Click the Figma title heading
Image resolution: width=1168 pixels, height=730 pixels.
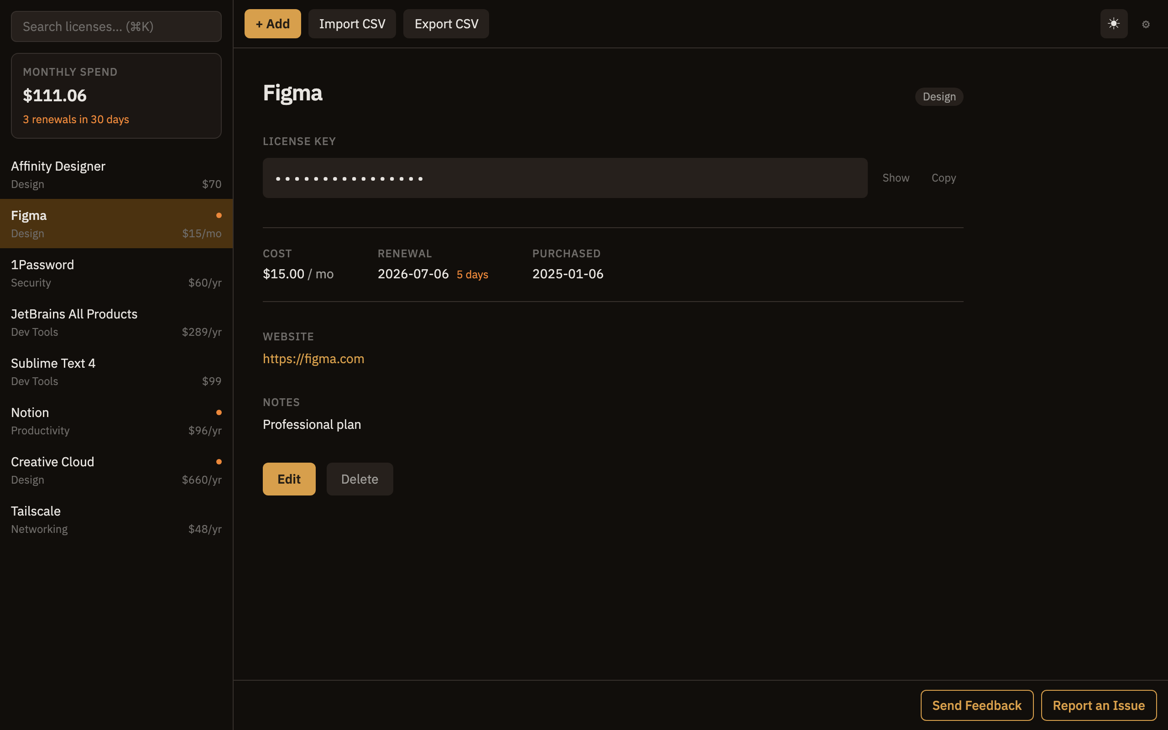292,93
